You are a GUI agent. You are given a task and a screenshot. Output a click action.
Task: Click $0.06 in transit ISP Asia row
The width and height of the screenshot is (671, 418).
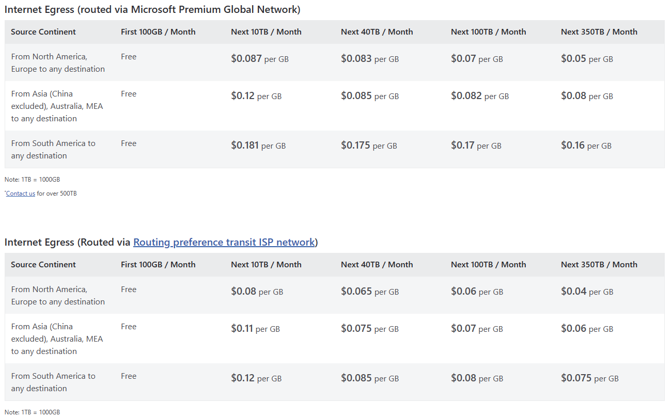(587, 329)
